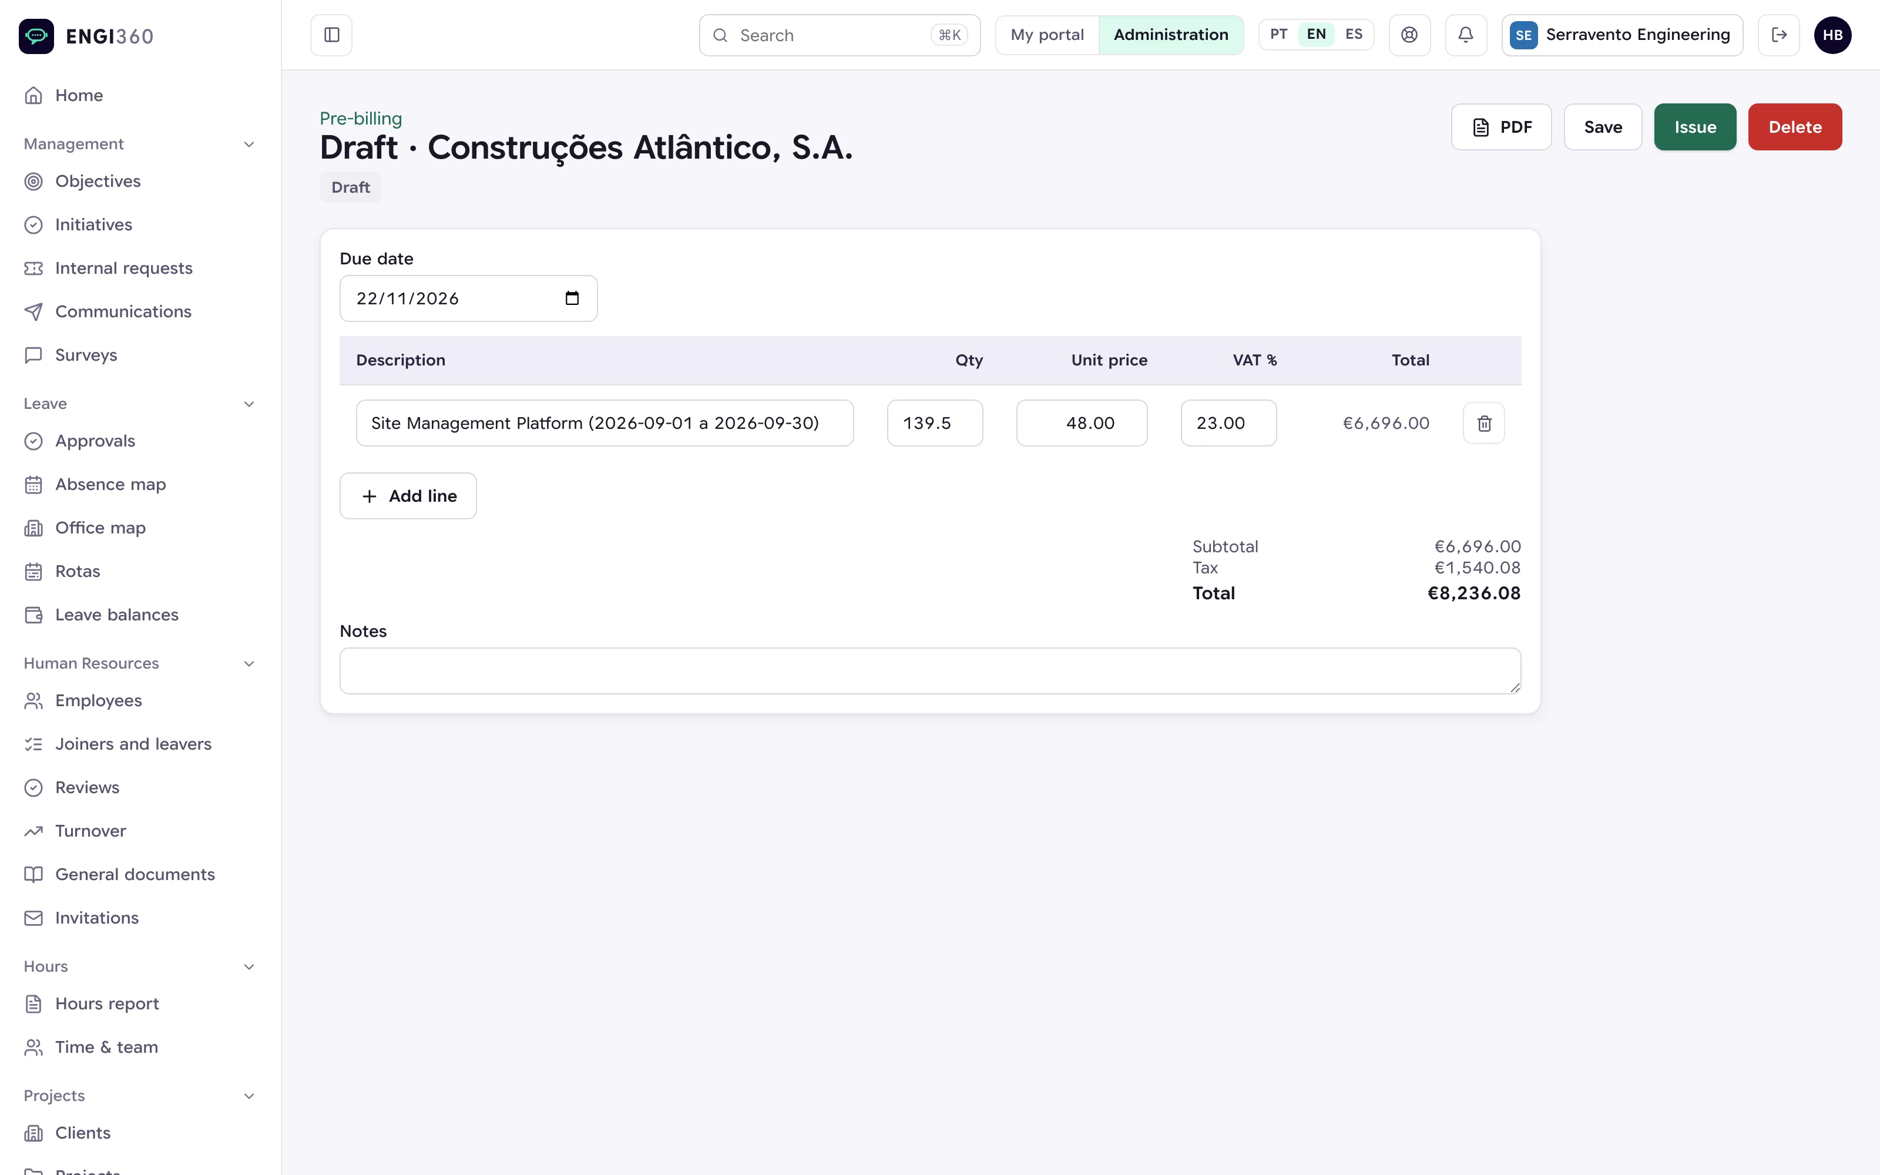Viewport: 1880px width, 1175px height.
Task: Focus the Search field
Action: coord(840,35)
